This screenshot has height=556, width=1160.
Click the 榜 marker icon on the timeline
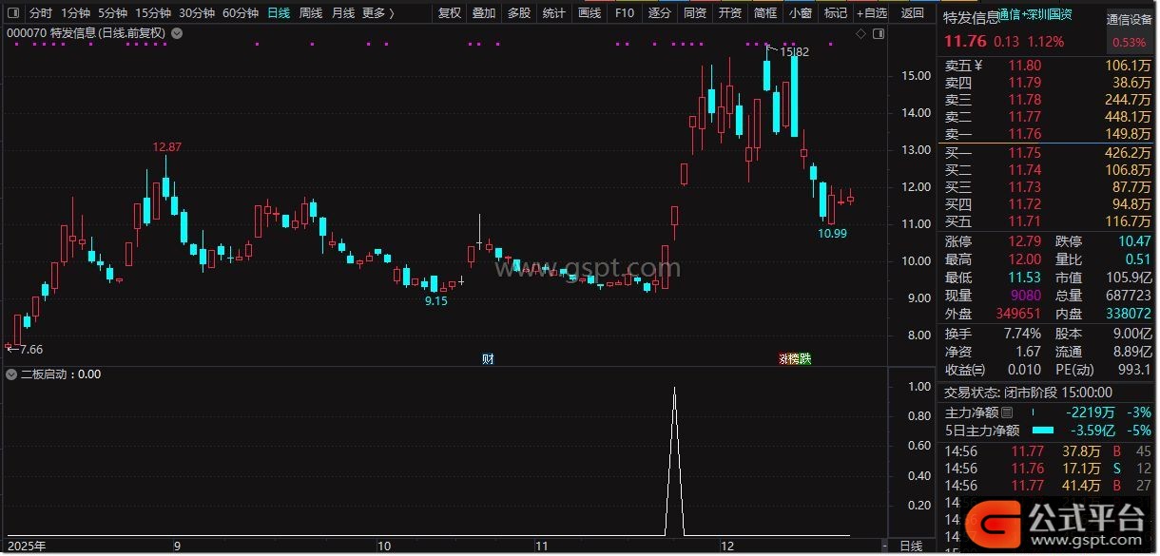pyautogui.click(x=794, y=358)
